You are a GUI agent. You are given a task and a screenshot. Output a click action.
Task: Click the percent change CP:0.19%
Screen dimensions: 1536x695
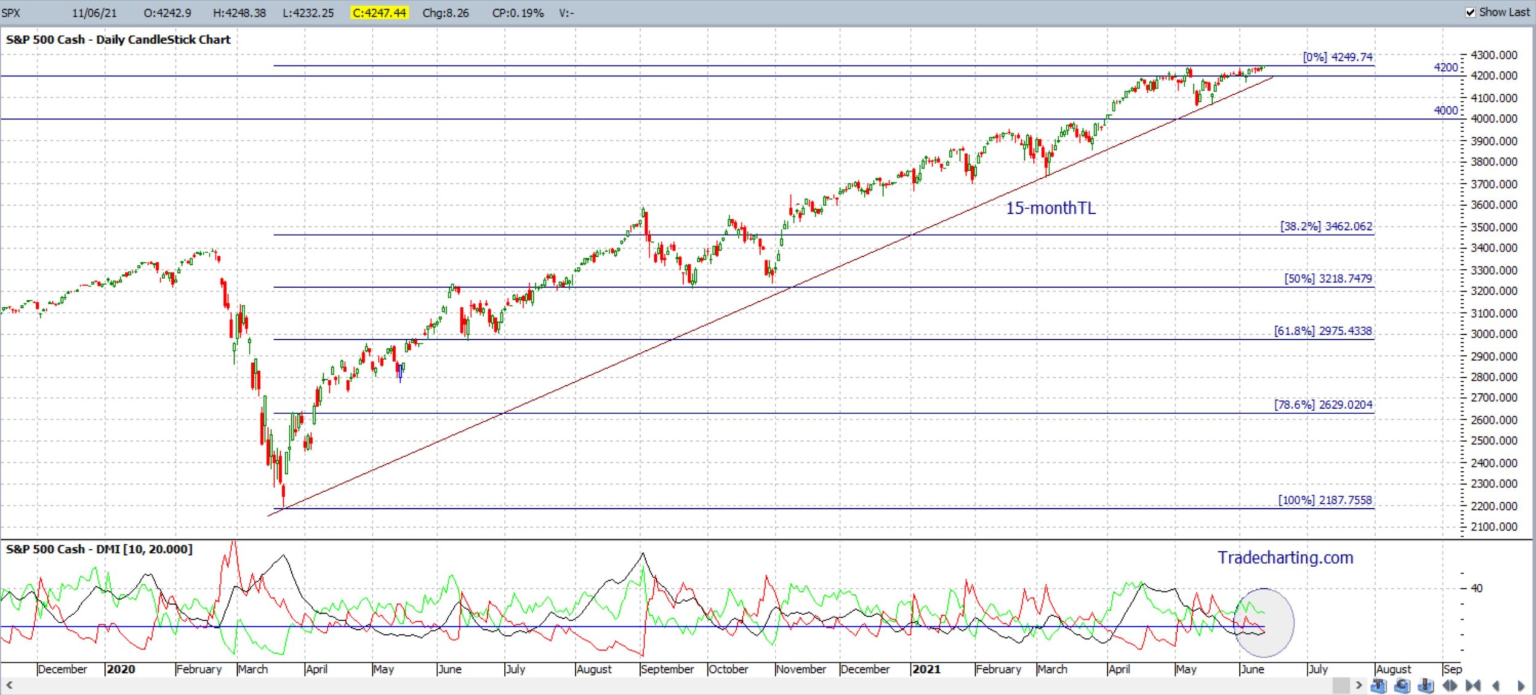517,13
